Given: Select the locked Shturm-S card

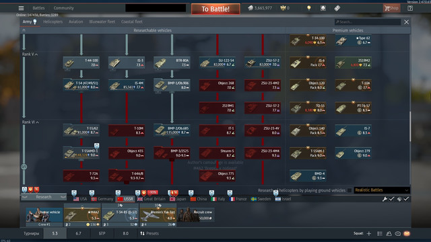Looking at the screenshot, I should click(217, 153).
